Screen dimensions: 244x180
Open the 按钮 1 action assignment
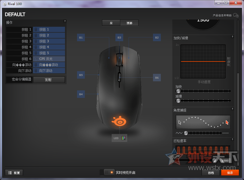tap(49, 29)
